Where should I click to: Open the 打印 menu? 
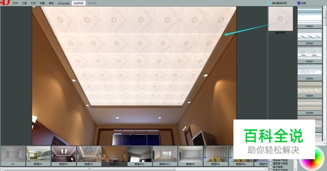coord(34,3)
